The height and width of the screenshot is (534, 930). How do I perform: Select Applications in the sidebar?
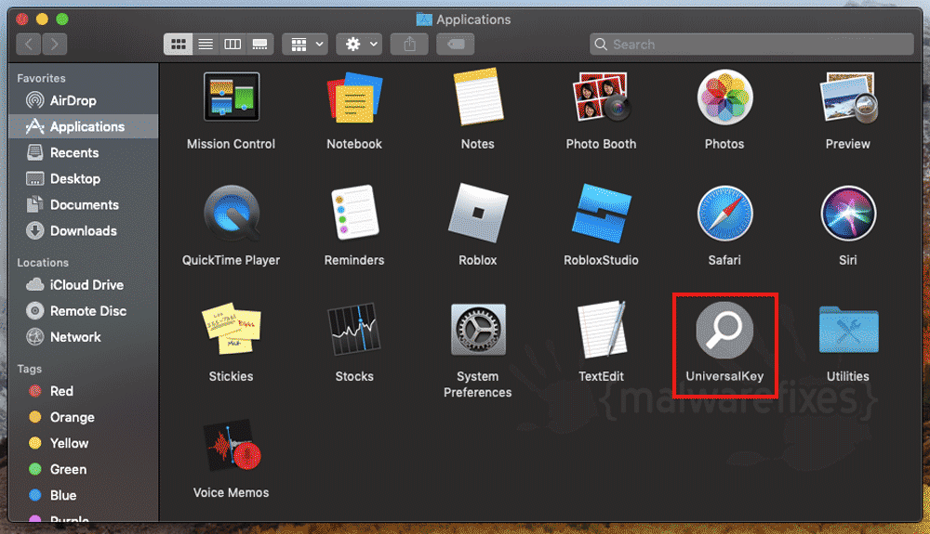pyautogui.click(x=84, y=126)
